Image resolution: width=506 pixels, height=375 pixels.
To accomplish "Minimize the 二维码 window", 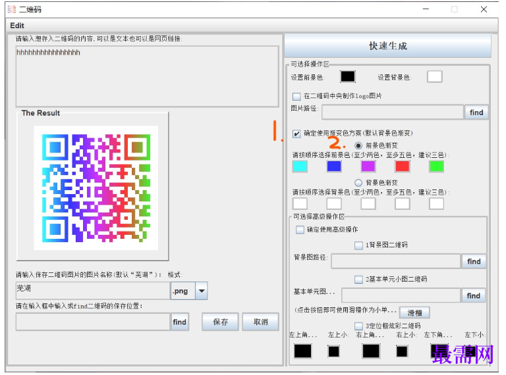I will [x=426, y=9].
